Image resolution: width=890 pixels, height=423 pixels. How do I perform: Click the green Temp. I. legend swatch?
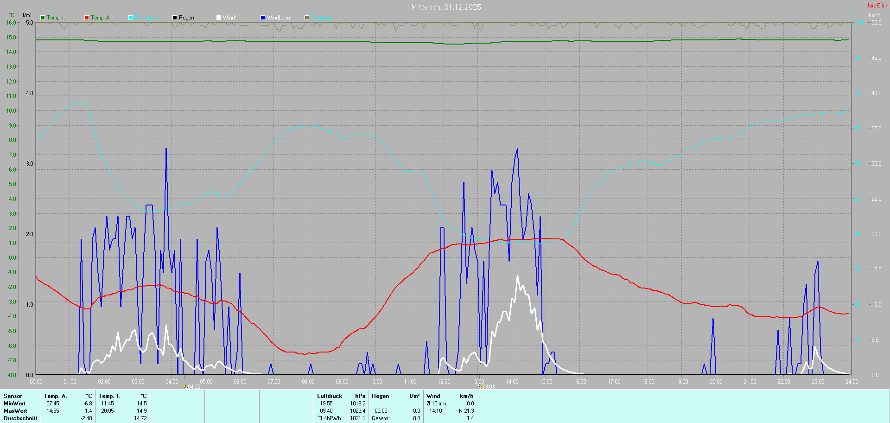tap(43, 18)
